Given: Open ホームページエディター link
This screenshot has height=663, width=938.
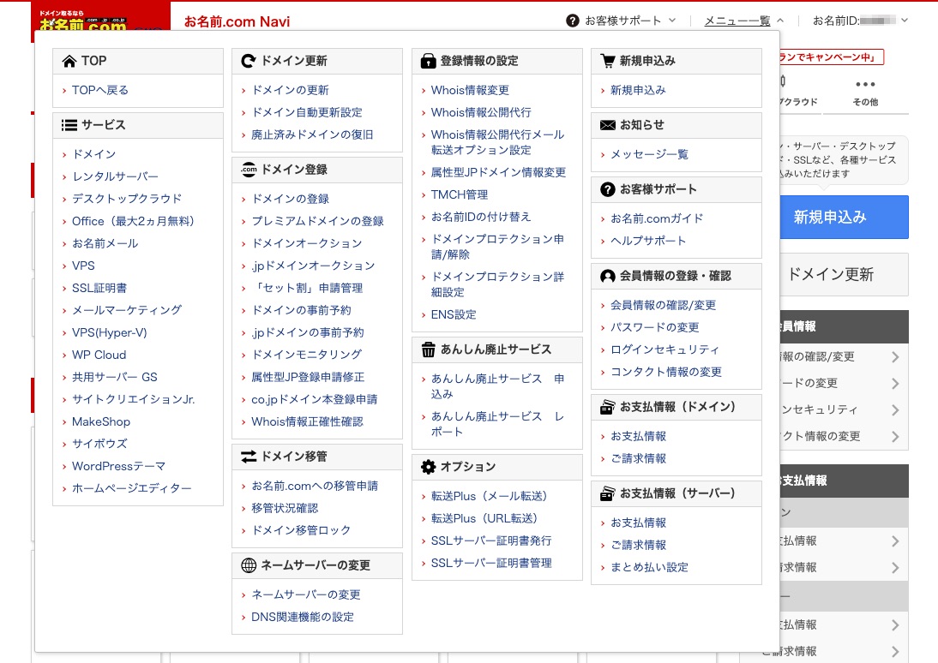Looking at the screenshot, I should tap(131, 488).
